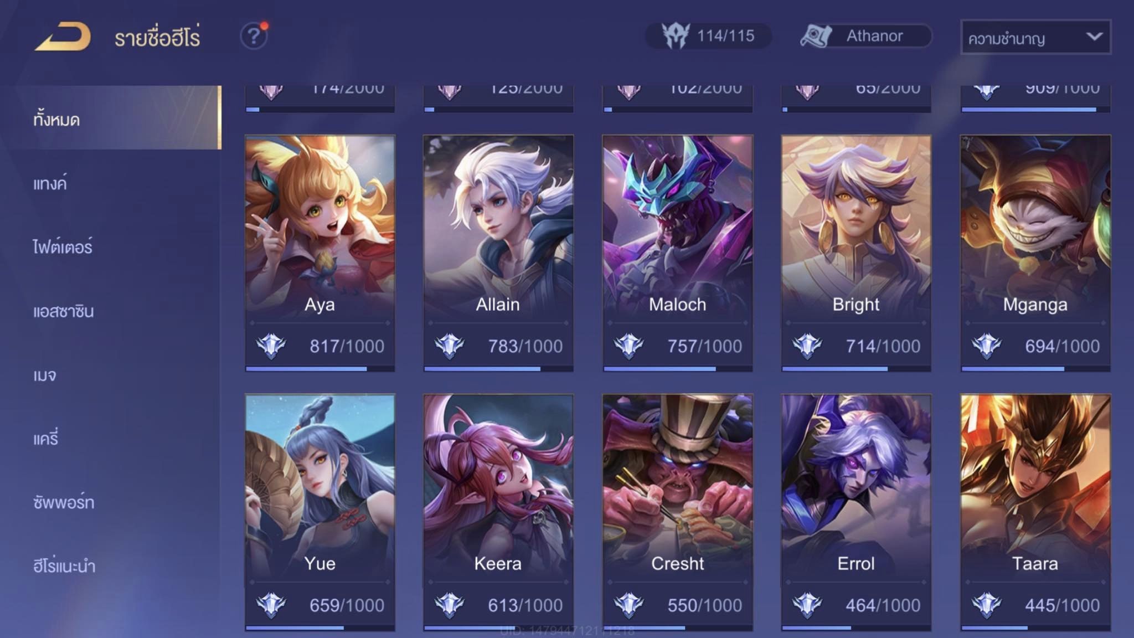1134x638 pixels.
Task: Tap the golden back arrow icon
Action: (x=63, y=37)
